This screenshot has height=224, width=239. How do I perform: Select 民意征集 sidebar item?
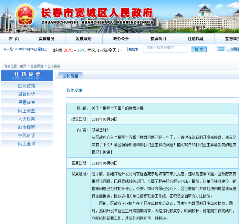click(26, 102)
